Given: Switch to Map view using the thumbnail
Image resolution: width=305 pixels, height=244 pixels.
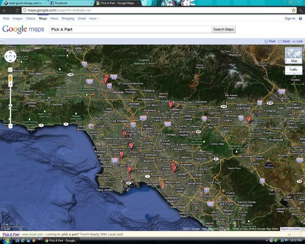Looking at the screenshot, I should pos(294,55).
